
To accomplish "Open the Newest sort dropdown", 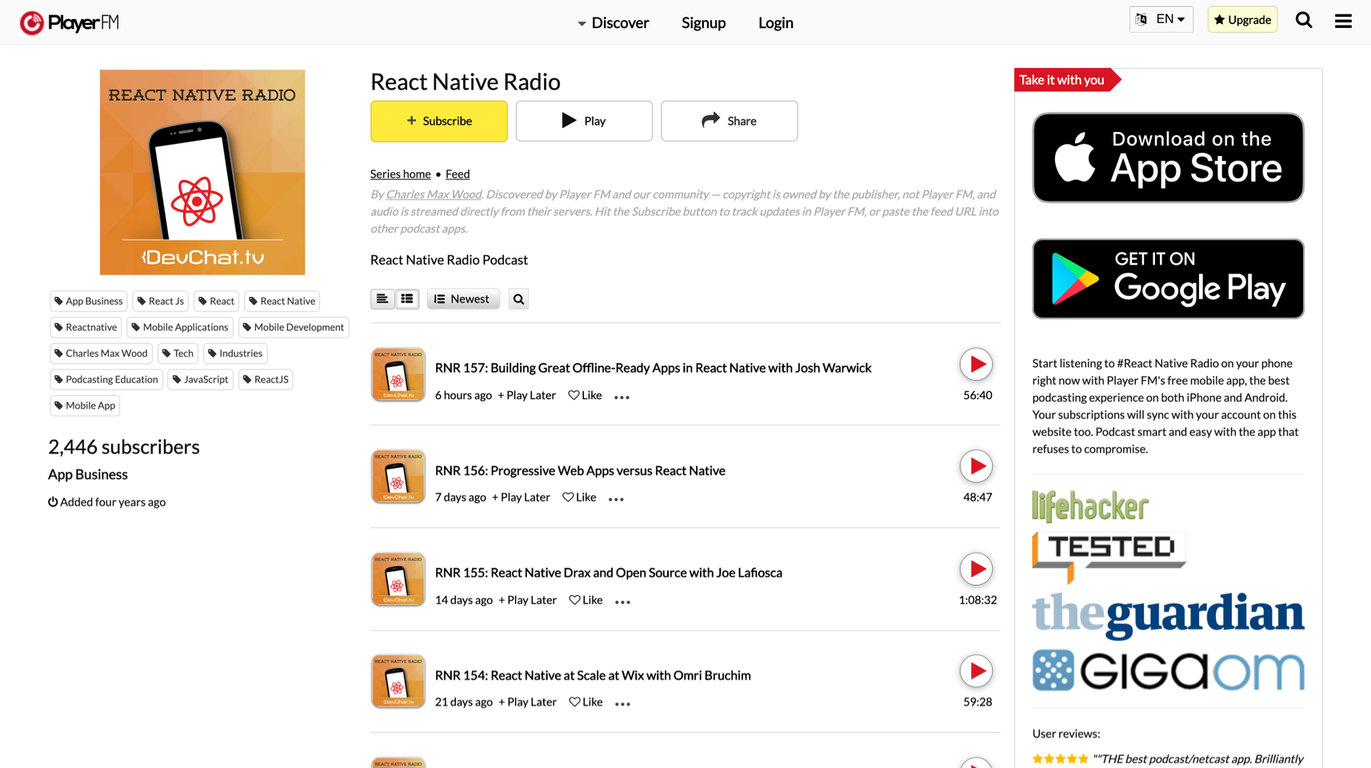I will click(463, 299).
